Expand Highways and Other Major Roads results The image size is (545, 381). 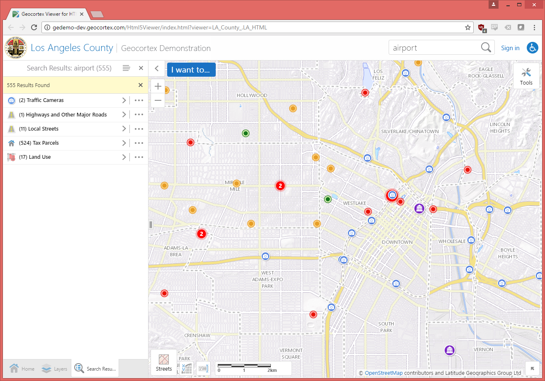pyautogui.click(x=124, y=114)
